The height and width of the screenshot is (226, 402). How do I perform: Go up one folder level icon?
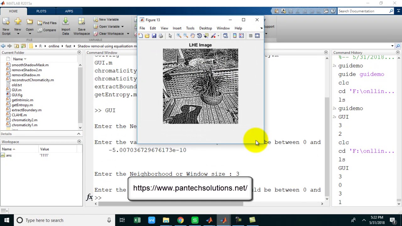pos(17,46)
